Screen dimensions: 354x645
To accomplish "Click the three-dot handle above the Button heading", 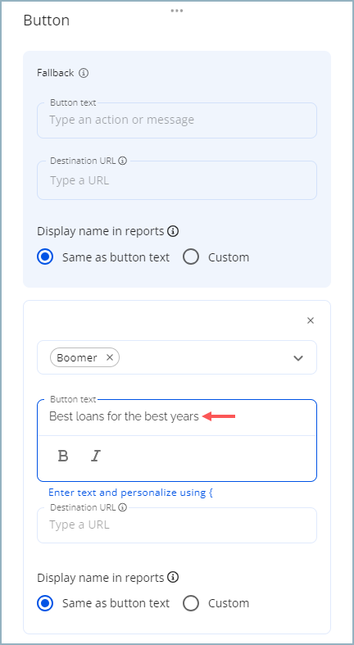I will (x=177, y=11).
